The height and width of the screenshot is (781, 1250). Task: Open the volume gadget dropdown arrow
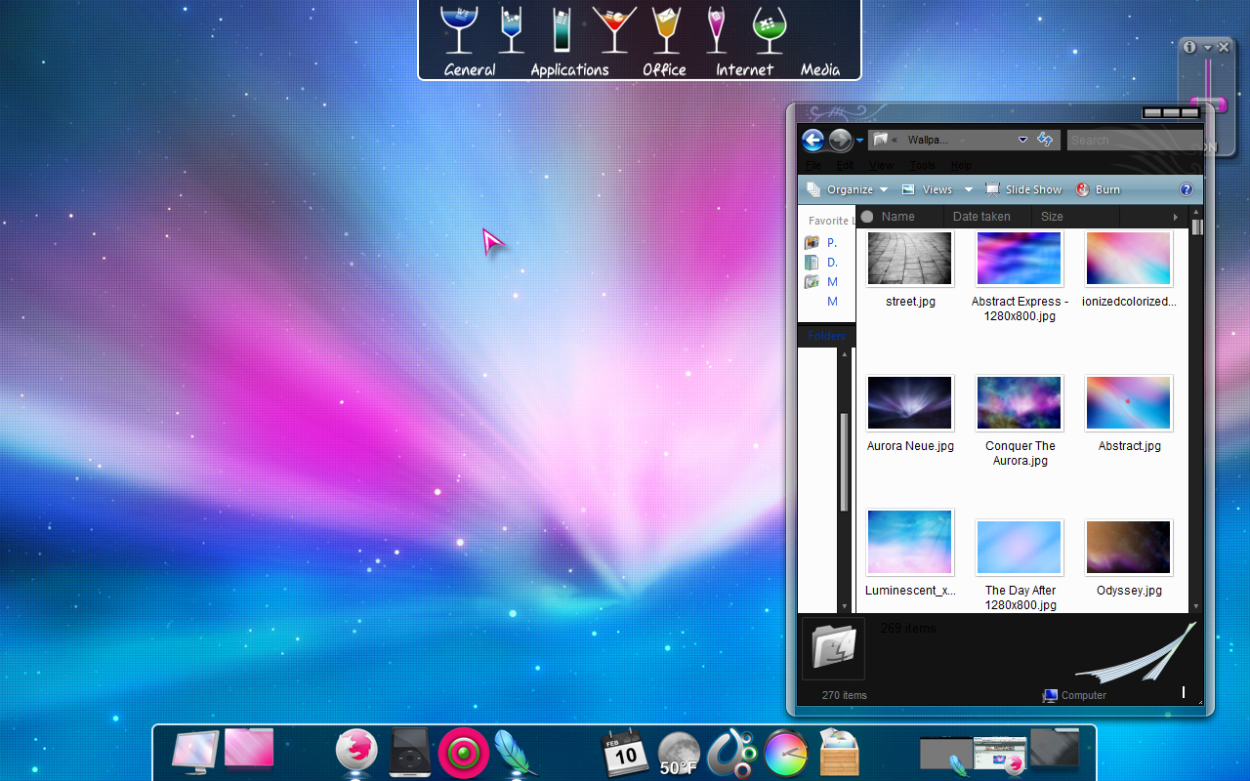[1207, 47]
